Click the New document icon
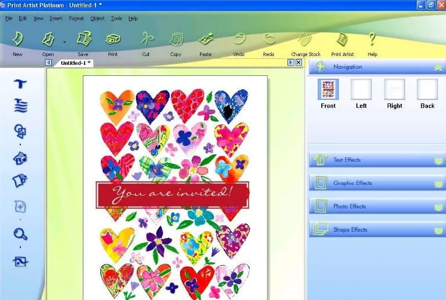 [18, 39]
